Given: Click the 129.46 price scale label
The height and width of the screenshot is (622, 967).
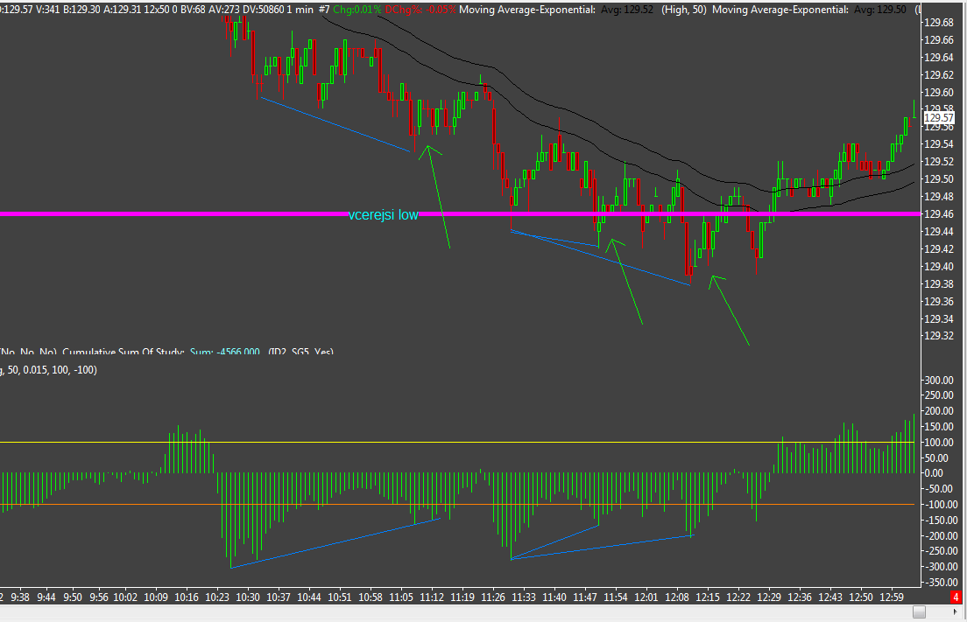Looking at the screenshot, I should tap(939, 214).
